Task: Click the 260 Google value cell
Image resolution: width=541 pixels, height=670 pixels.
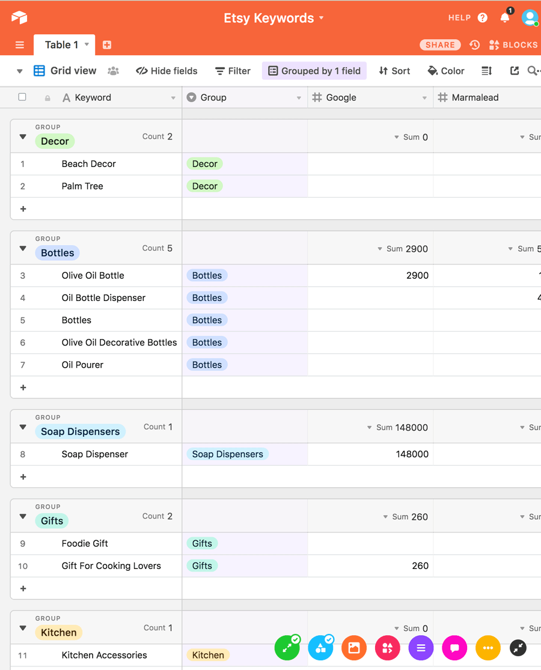Action: [x=370, y=565]
